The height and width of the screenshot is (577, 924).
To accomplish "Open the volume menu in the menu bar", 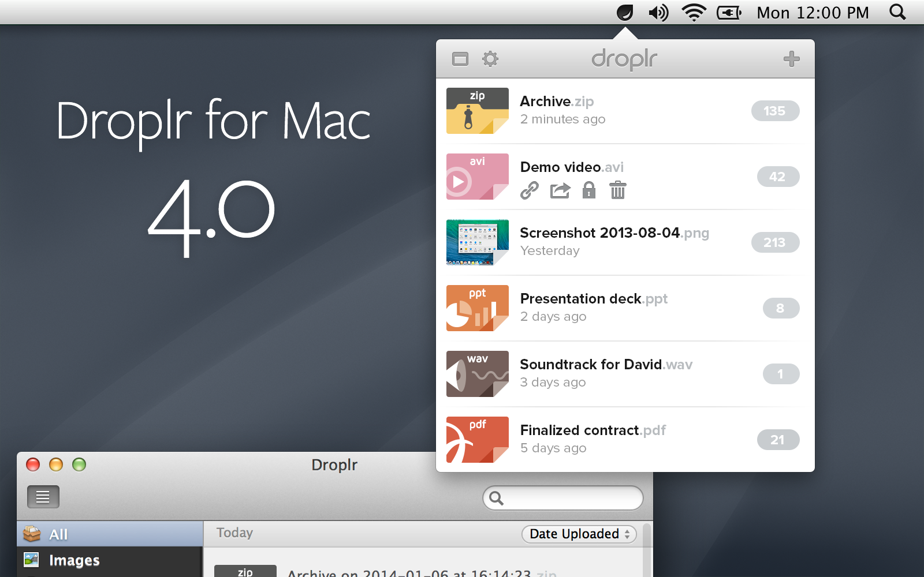I will (x=658, y=12).
